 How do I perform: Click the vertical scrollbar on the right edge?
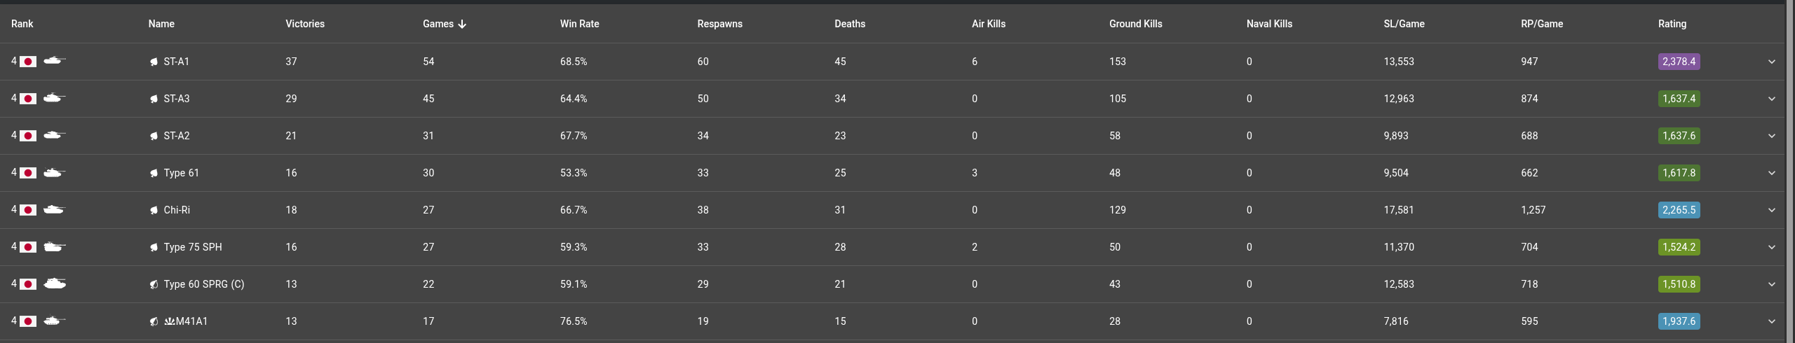click(1789, 171)
